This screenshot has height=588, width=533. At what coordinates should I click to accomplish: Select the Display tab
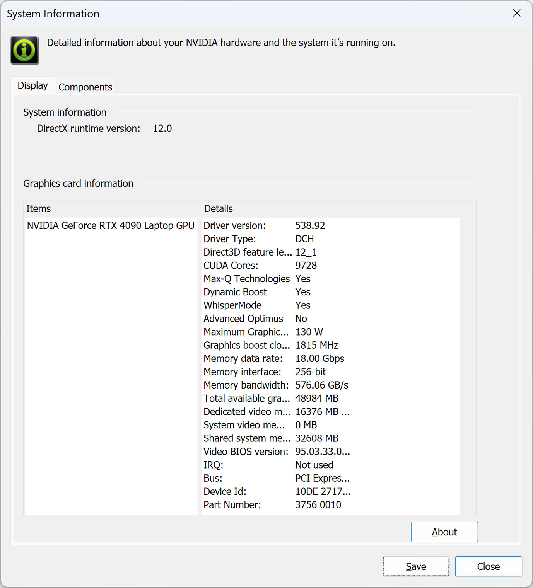[x=33, y=85]
